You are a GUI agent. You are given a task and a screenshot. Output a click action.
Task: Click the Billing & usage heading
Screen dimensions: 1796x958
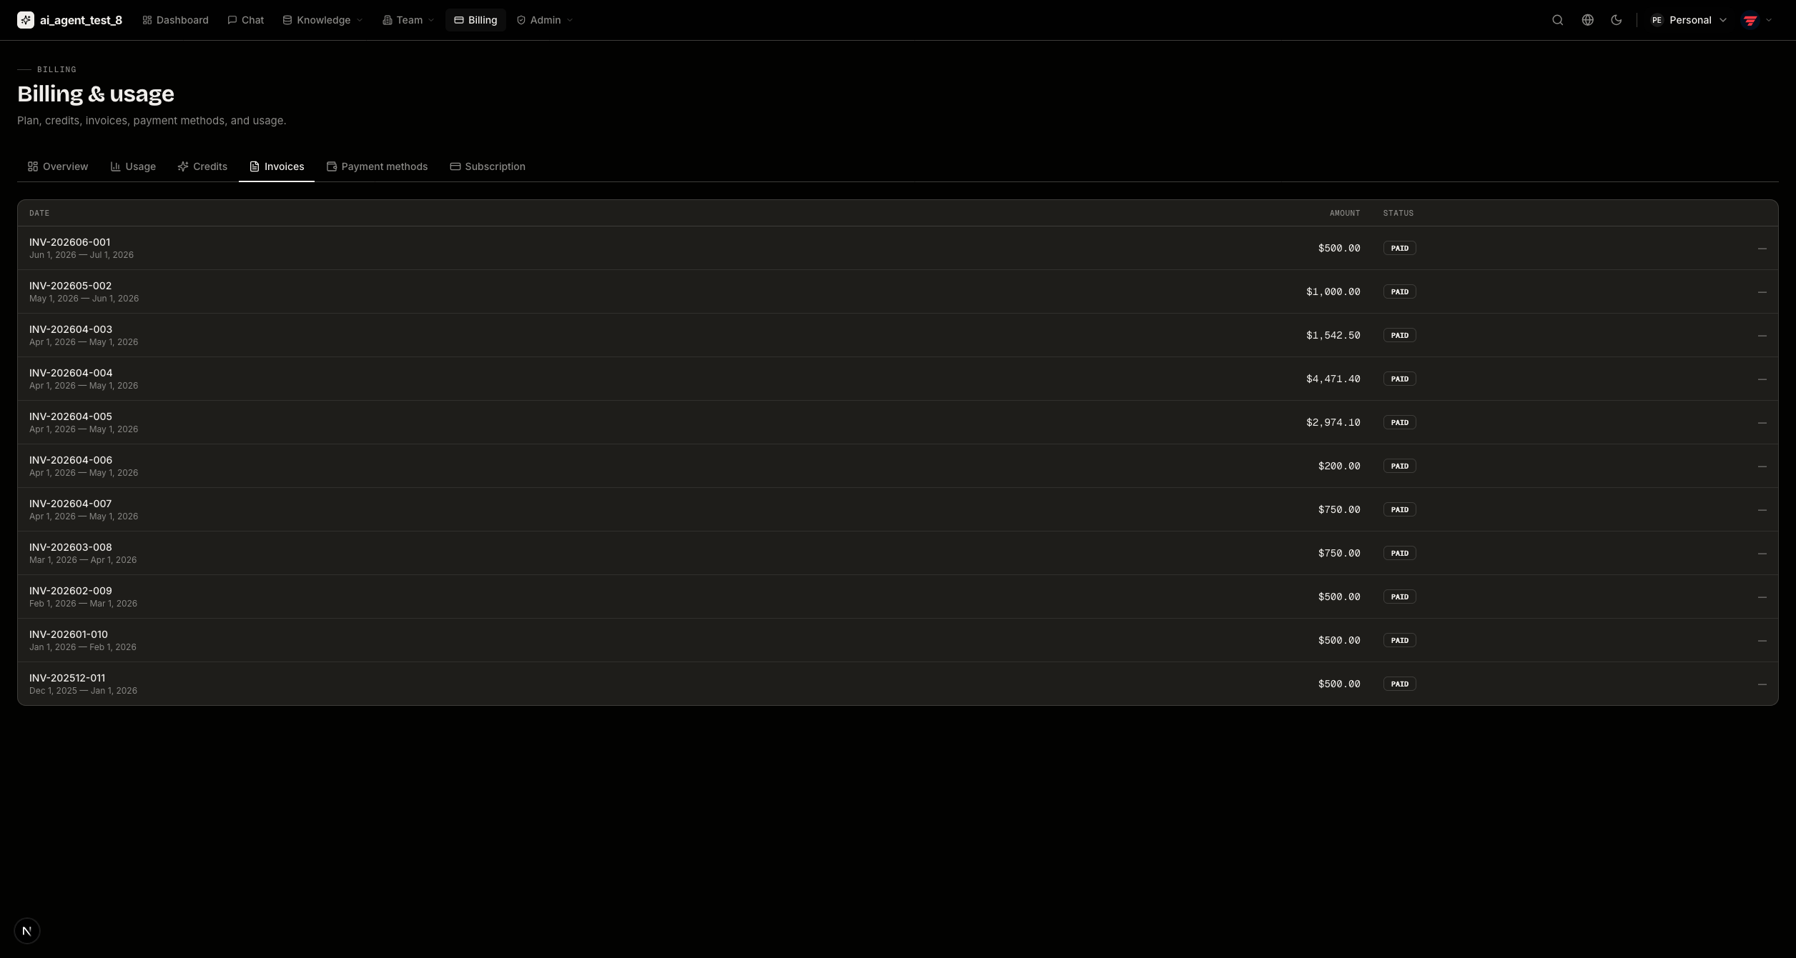96,94
